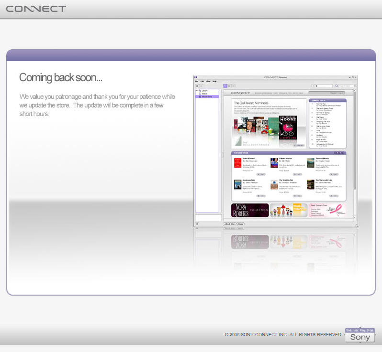Screen dimensions: 382x352
Task: Select the highlighted purple view mode icon
Action: click(x=225, y=86)
